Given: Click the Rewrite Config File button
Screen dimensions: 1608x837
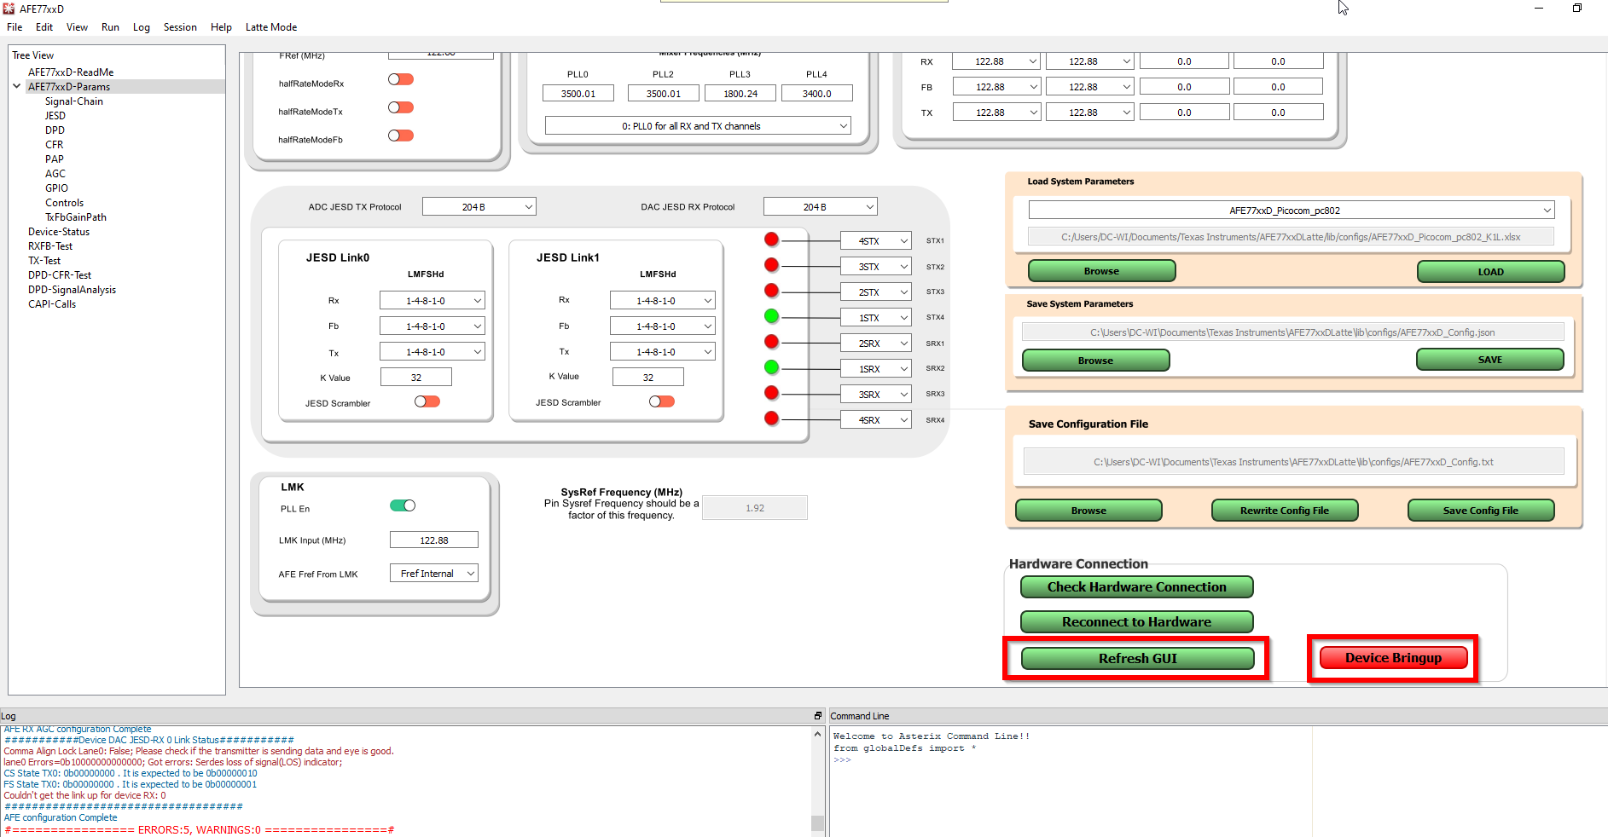Looking at the screenshot, I should (1285, 511).
